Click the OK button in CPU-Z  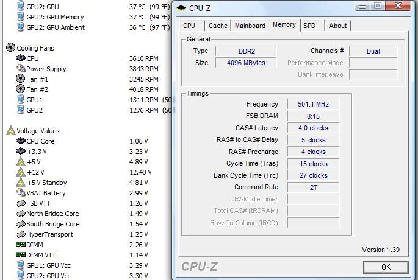(x=386, y=267)
